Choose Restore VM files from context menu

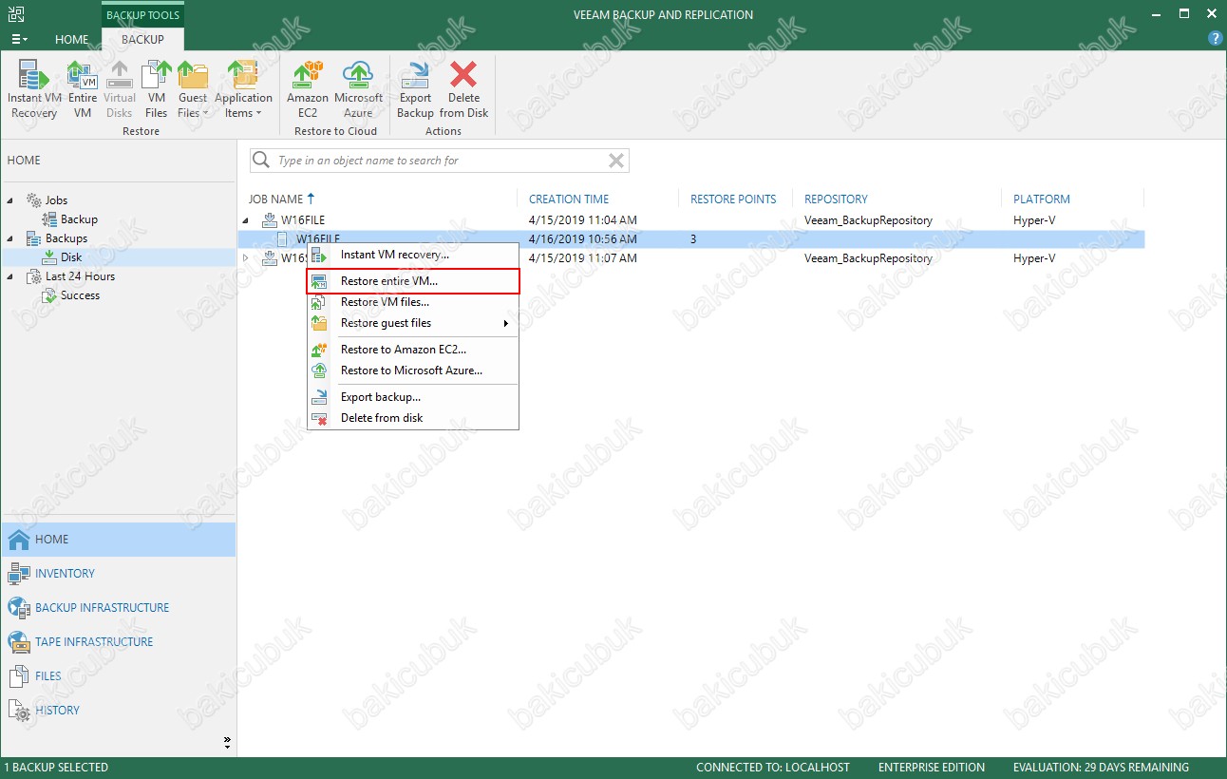[413, 302]
